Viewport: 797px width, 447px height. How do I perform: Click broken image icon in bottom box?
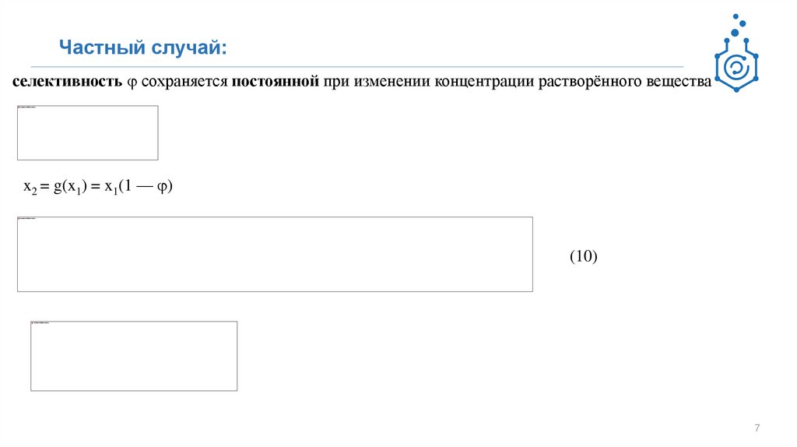pyautogui.click(x=33, y=324)
